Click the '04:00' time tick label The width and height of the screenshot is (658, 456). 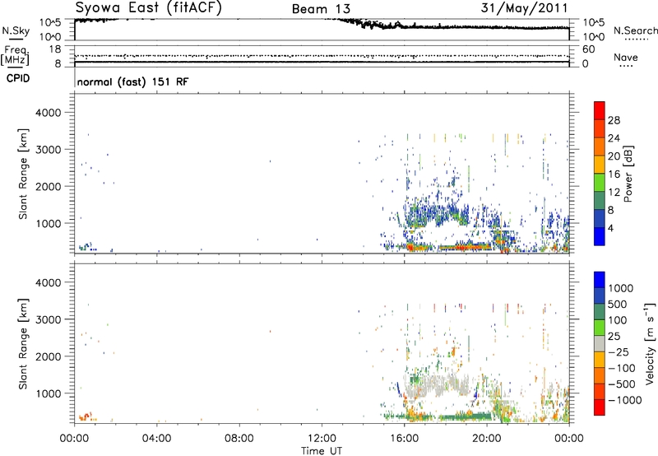[x=156, y=439]
